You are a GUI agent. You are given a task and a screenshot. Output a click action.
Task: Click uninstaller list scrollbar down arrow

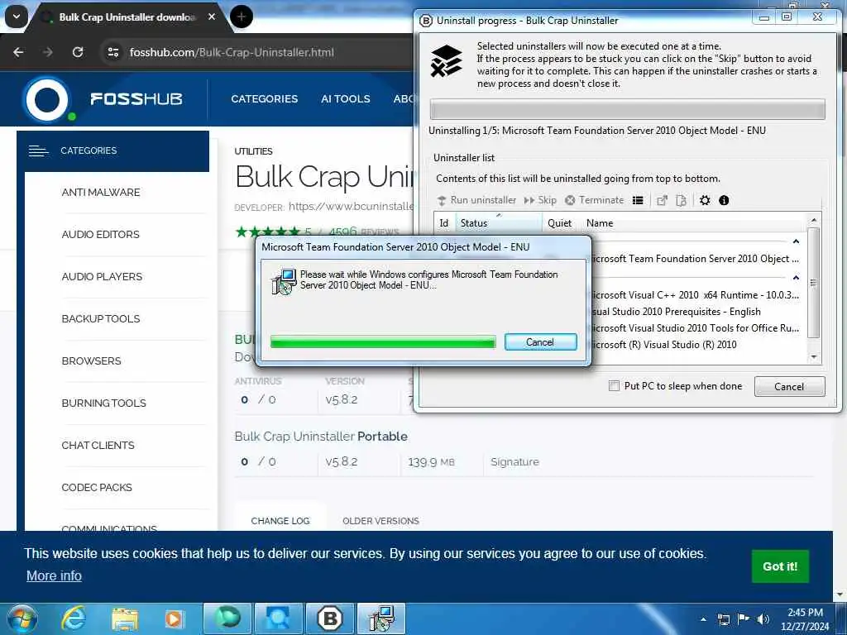(814, 357)
